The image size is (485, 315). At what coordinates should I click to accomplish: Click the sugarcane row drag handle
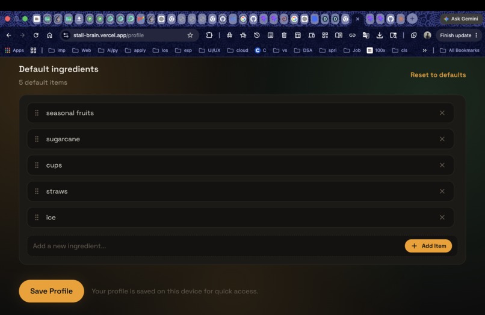[x=37, y=139]
